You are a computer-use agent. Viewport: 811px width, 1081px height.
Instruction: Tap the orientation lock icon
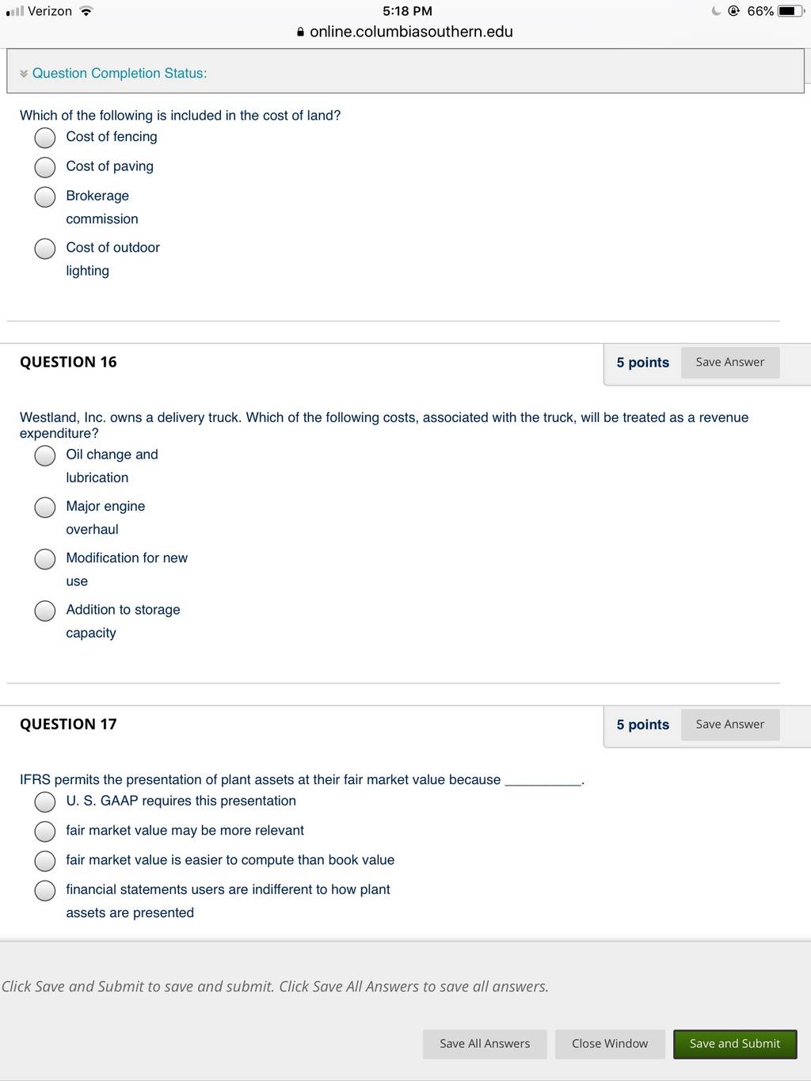pos(733,11)
